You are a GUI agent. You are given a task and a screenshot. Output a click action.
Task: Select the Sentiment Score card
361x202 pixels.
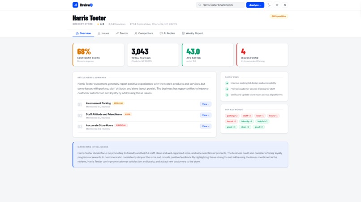[x=98, y=55]
